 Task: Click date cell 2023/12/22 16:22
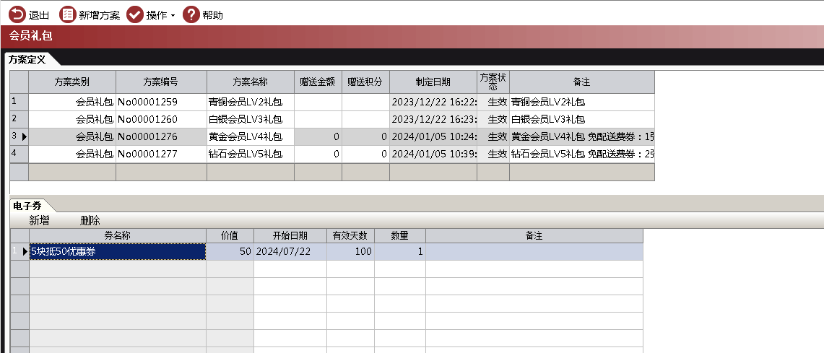pyautogui.click(x=433, y=102)
